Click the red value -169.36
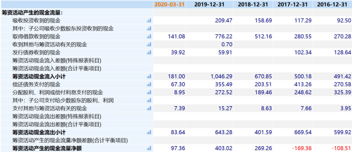352x152 pixels. [x=302, y=148]
